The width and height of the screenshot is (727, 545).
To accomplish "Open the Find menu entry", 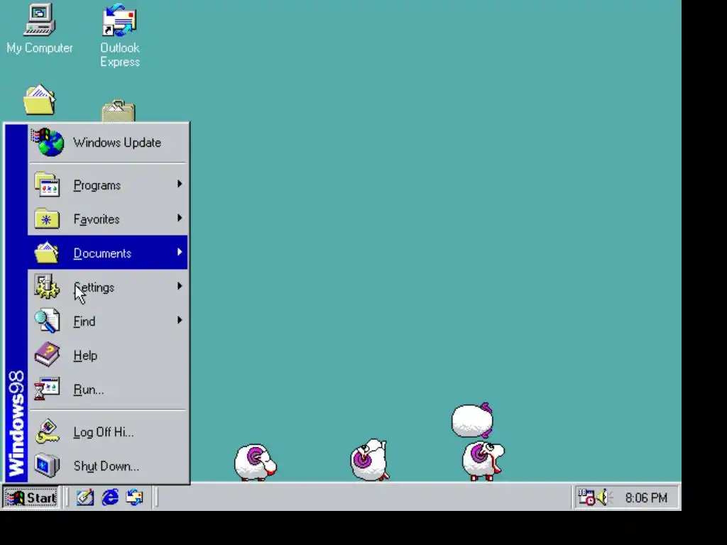I will (108, 321).
